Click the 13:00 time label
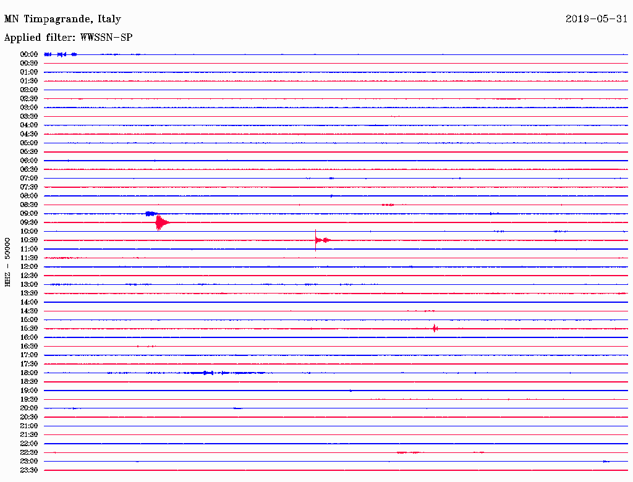The image size is (633, 482). (29, 284)
